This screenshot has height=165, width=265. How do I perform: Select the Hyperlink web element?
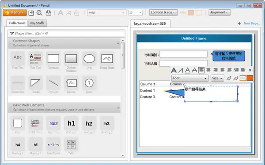[53, 123]
